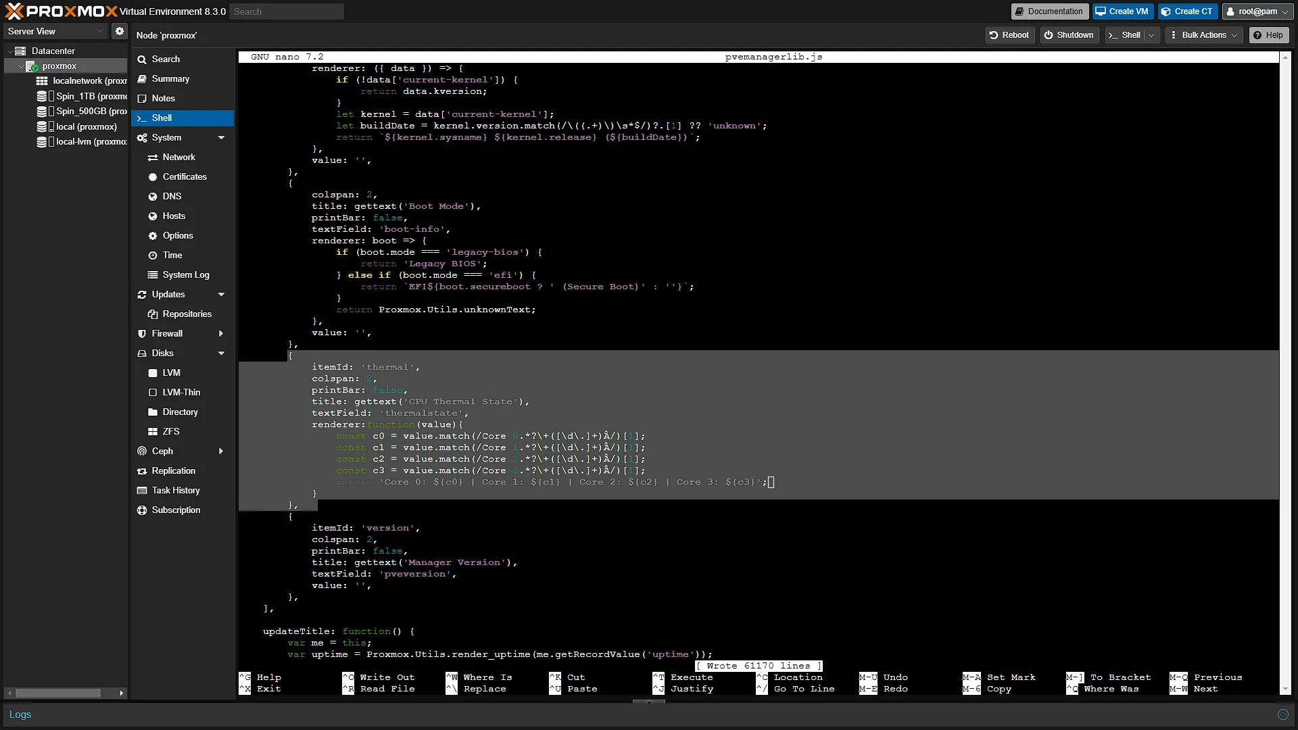This screenshot has height=730, width=1298.
Task: Open the DNS settings page
Action: [x=183, y=197]
